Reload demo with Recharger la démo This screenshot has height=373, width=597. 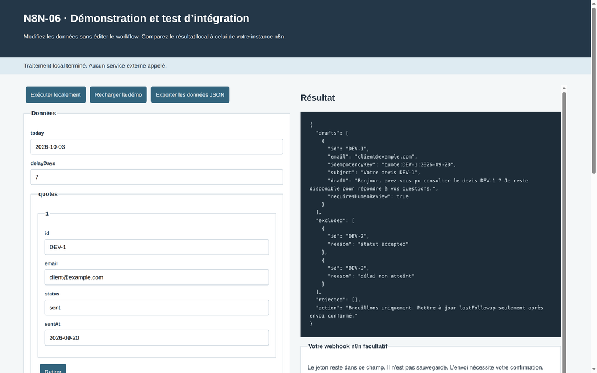[118, 95]
